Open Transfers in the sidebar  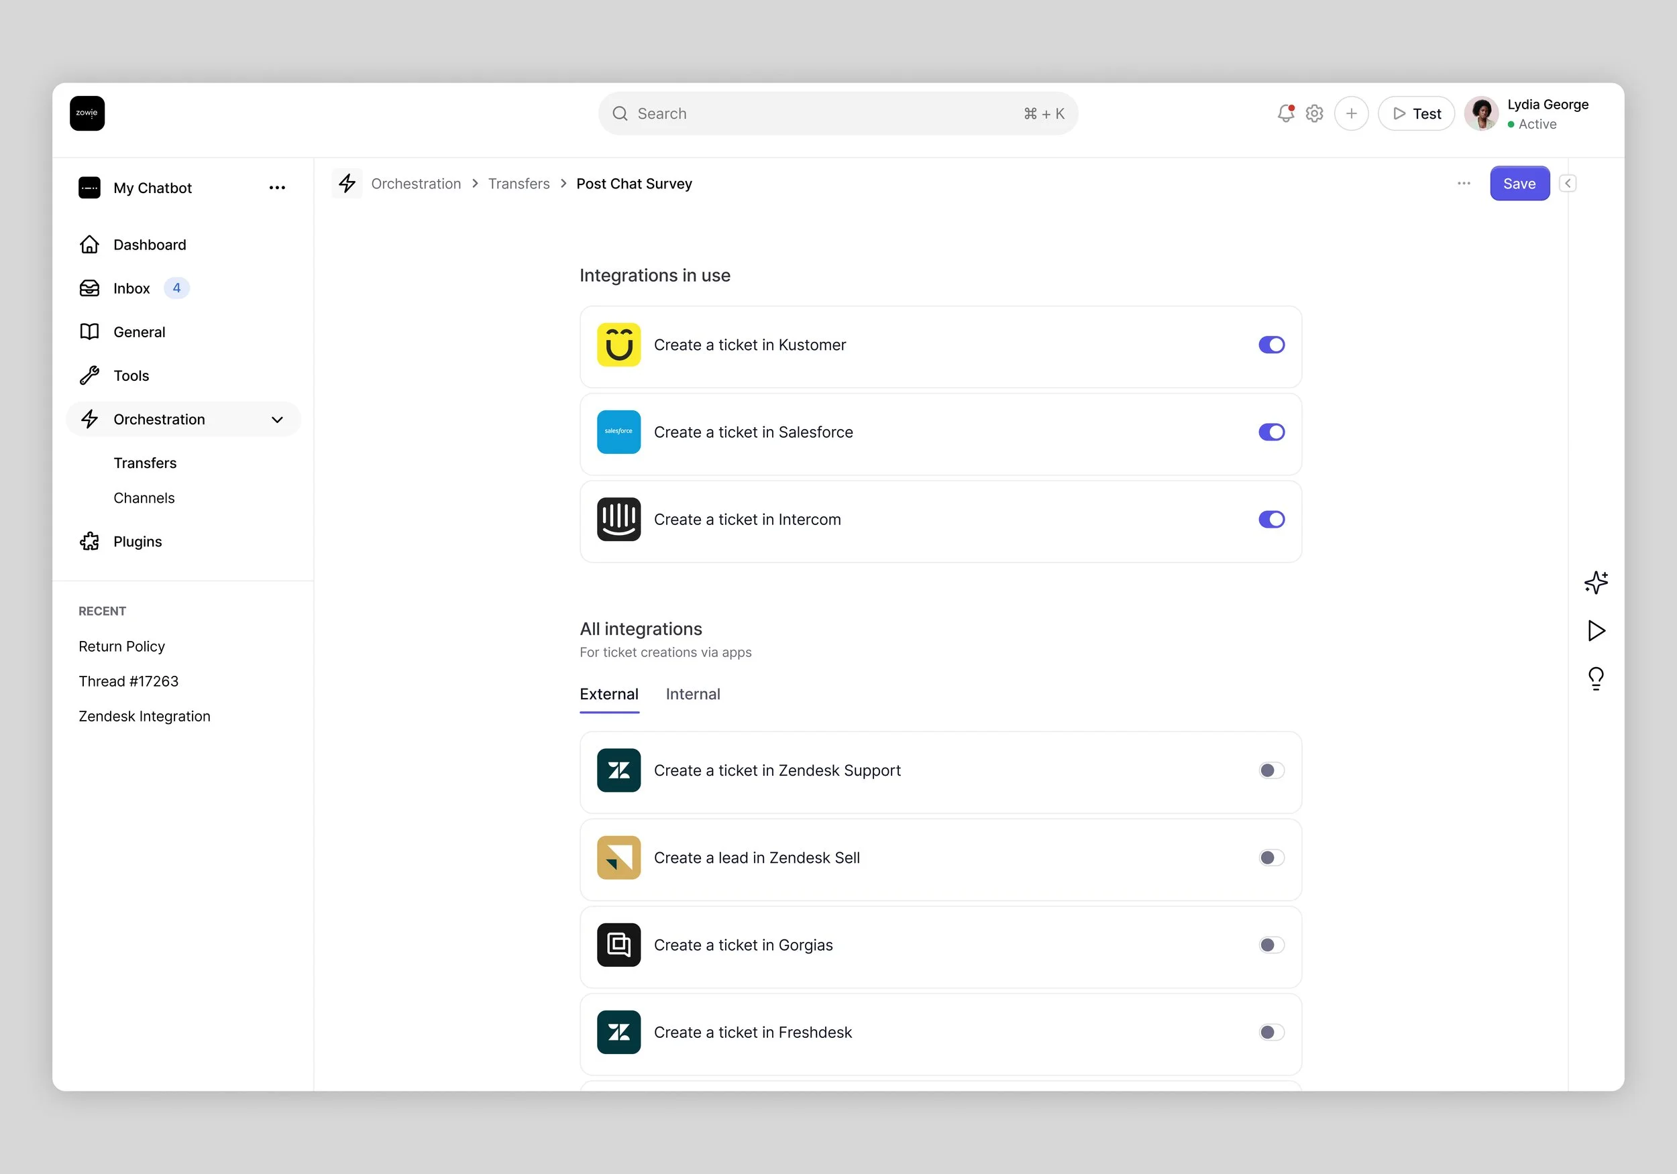point(145,463)
